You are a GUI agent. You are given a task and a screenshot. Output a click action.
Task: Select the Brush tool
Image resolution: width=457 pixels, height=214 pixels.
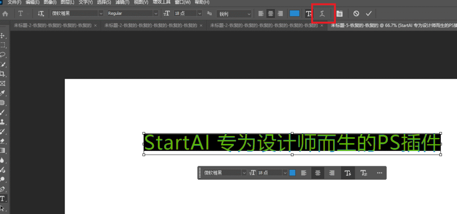click(3, 113)
